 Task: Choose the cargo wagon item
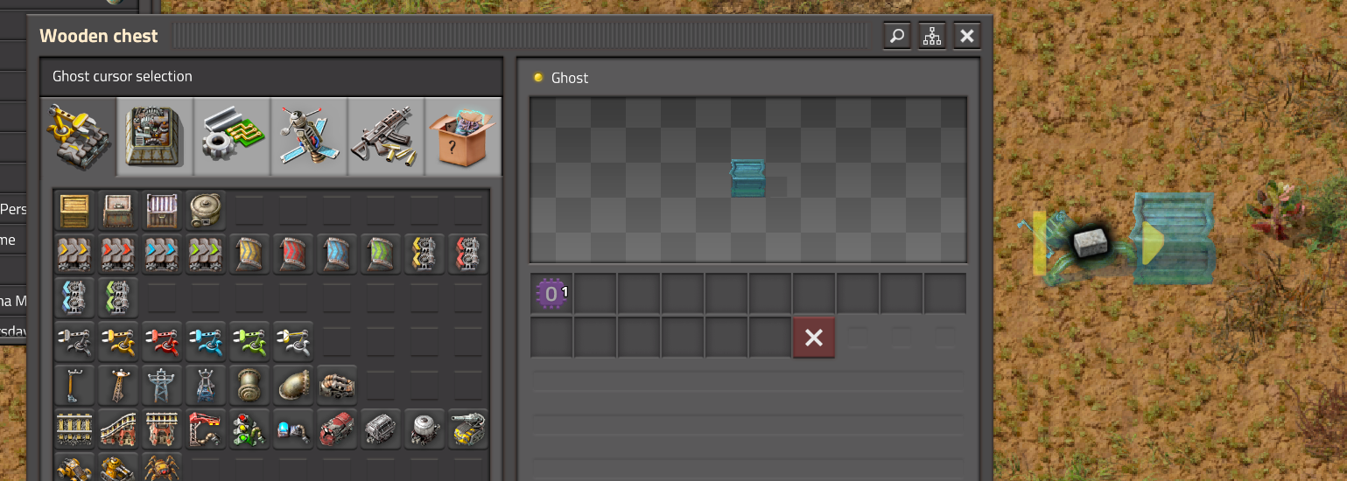pos(381,429)
